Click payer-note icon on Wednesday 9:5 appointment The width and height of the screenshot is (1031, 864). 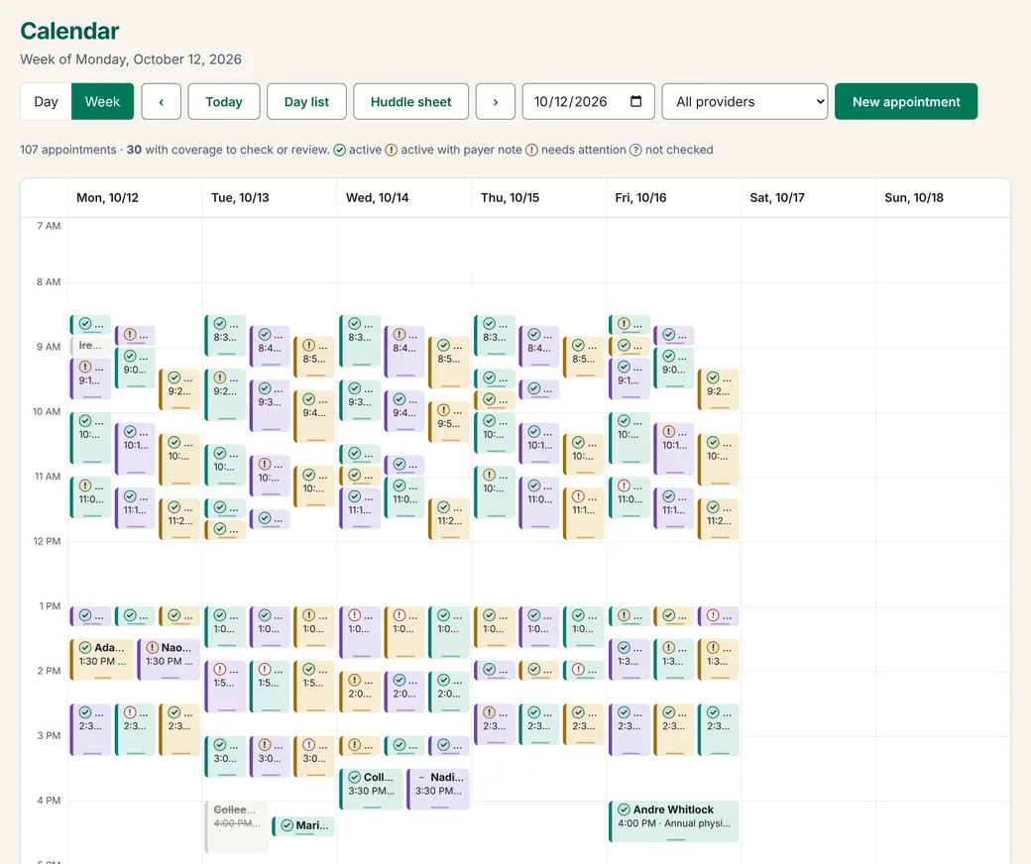tap(444, 410)
